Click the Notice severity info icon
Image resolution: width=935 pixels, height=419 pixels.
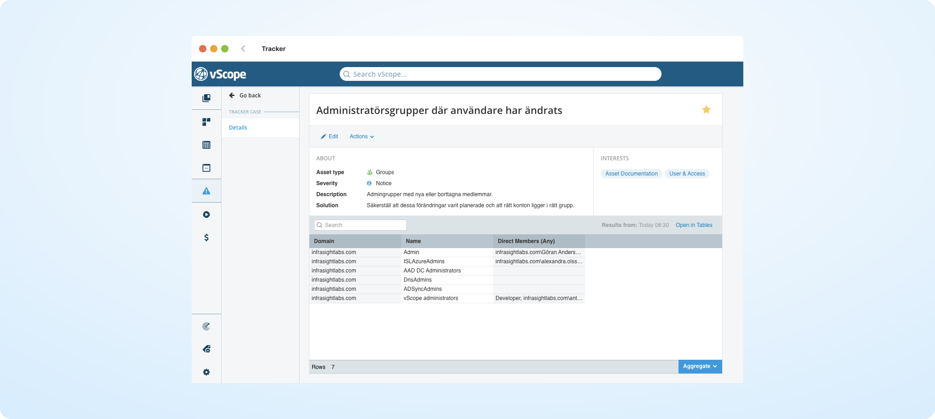[x=369, y=183]
